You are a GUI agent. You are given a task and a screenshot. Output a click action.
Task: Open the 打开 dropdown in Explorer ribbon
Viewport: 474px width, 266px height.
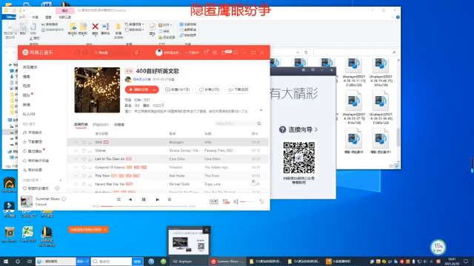pyautogui.click(x=165, y=25)
